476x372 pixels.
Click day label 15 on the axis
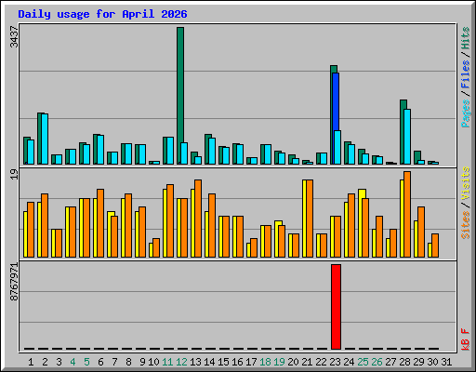point(223,362)
